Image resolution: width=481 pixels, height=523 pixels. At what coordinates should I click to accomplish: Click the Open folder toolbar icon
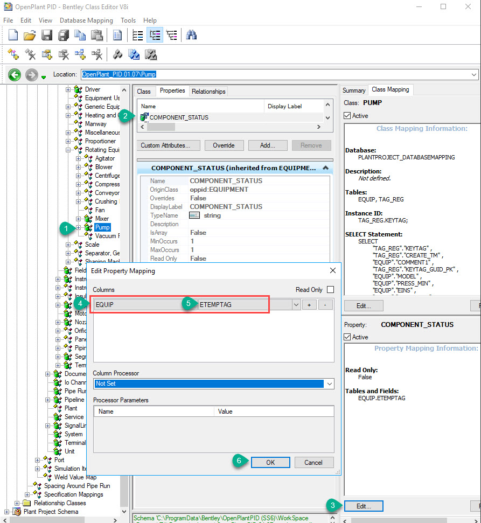[x=30, y=35]
